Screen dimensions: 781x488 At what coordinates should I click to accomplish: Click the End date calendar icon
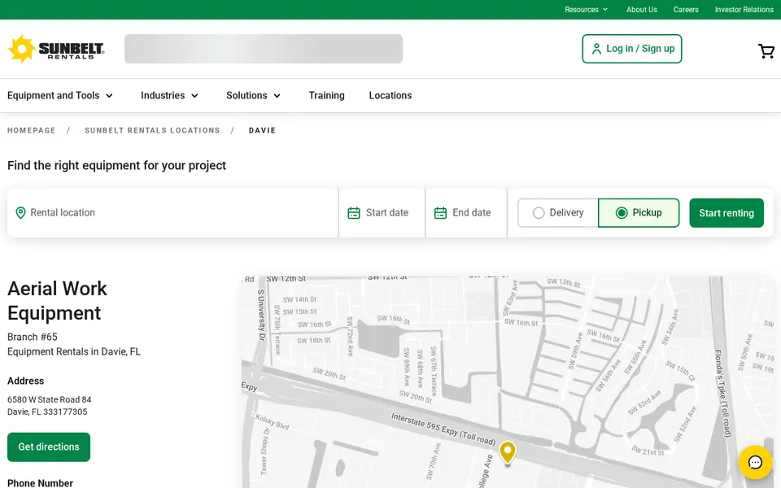440,213
